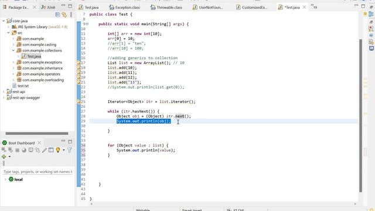Click Boot Dashboard open browser globe icon
Image resolution: width=375 pixels, height=211 pixels.
coord(24,150)
